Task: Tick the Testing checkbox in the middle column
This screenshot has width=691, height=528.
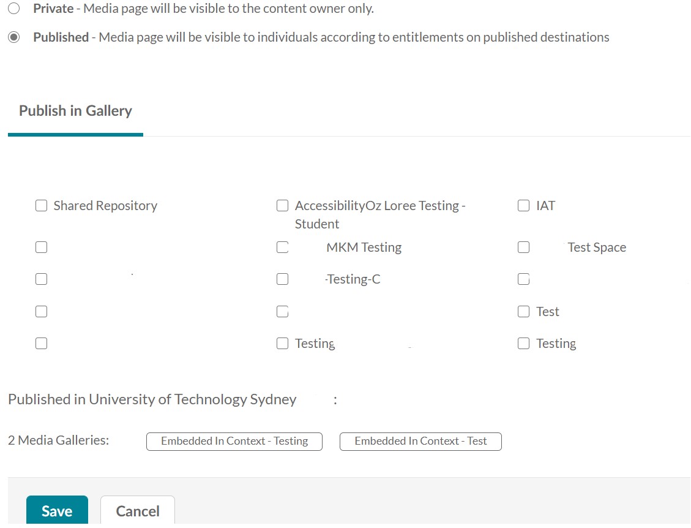Action: tap(282, 344)
